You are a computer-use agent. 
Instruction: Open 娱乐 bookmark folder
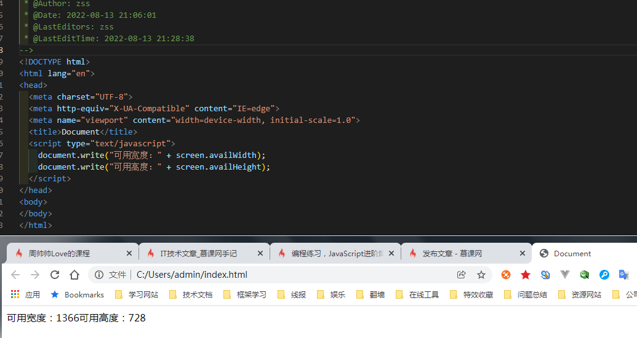331,294
